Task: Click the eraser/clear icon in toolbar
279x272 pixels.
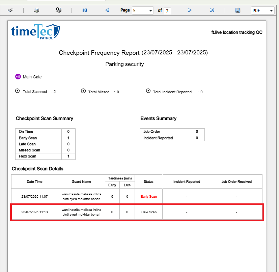Action: click(x=10, y=10)
